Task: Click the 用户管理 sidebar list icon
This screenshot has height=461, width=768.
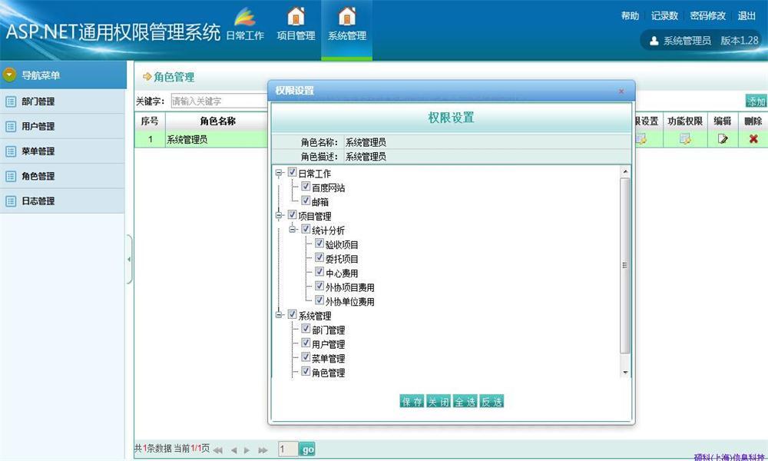Action: [x=11, y=127]
